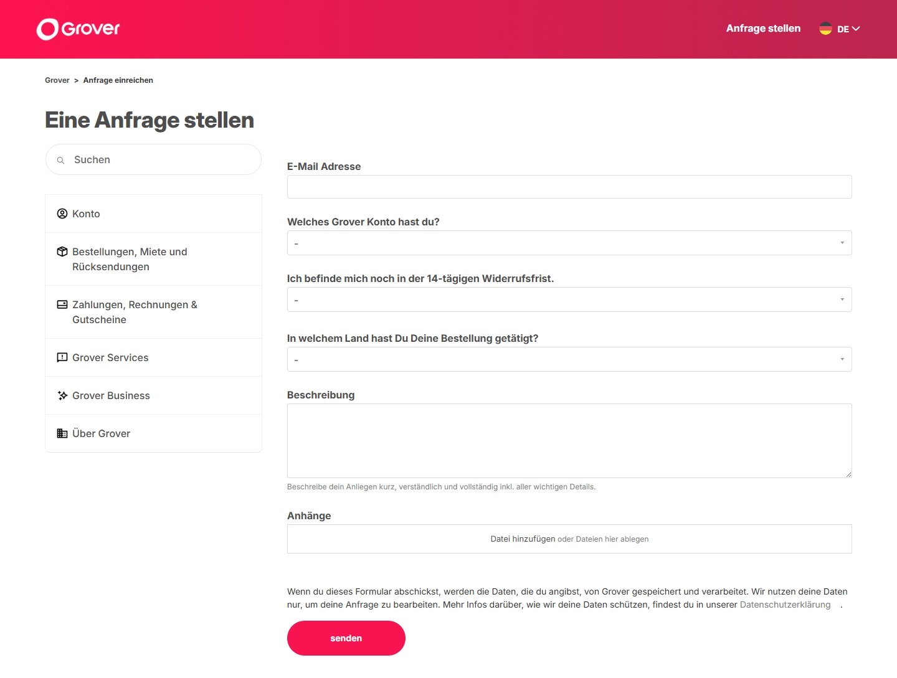
Task: Click the 'Anhänge' label
Action: coord(309,516)
